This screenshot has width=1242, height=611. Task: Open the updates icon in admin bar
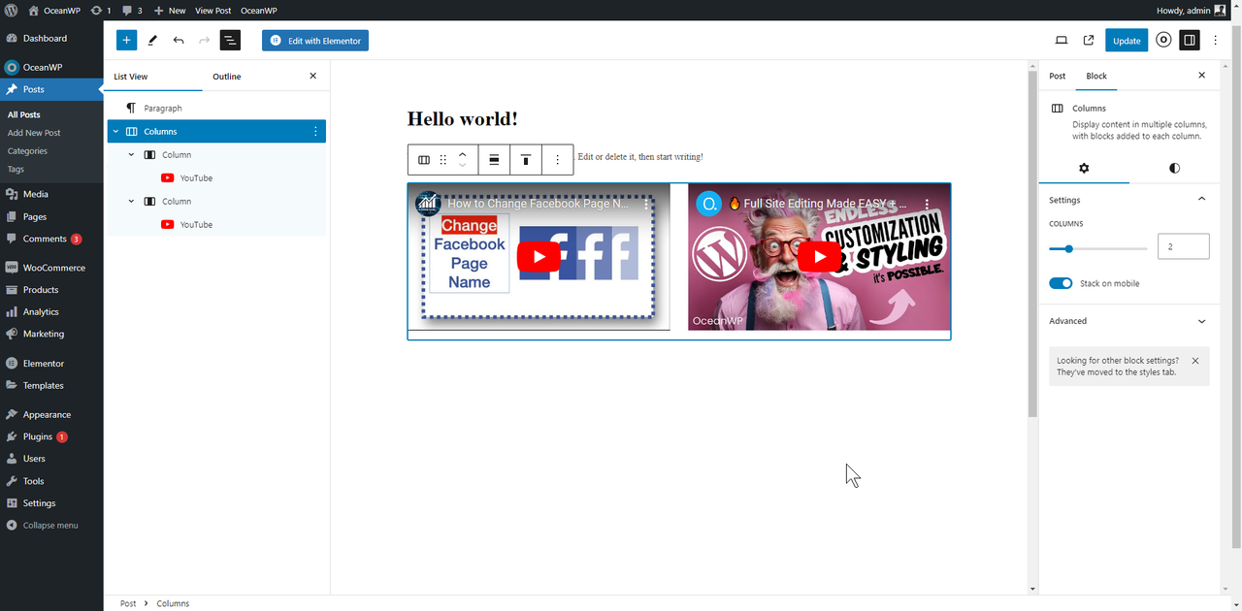tap(101, 10)
